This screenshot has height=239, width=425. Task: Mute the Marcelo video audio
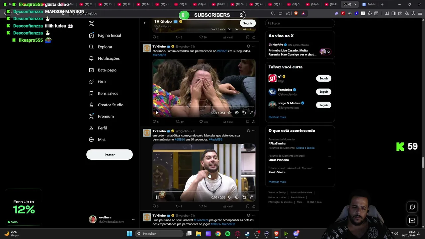[229, 197]
